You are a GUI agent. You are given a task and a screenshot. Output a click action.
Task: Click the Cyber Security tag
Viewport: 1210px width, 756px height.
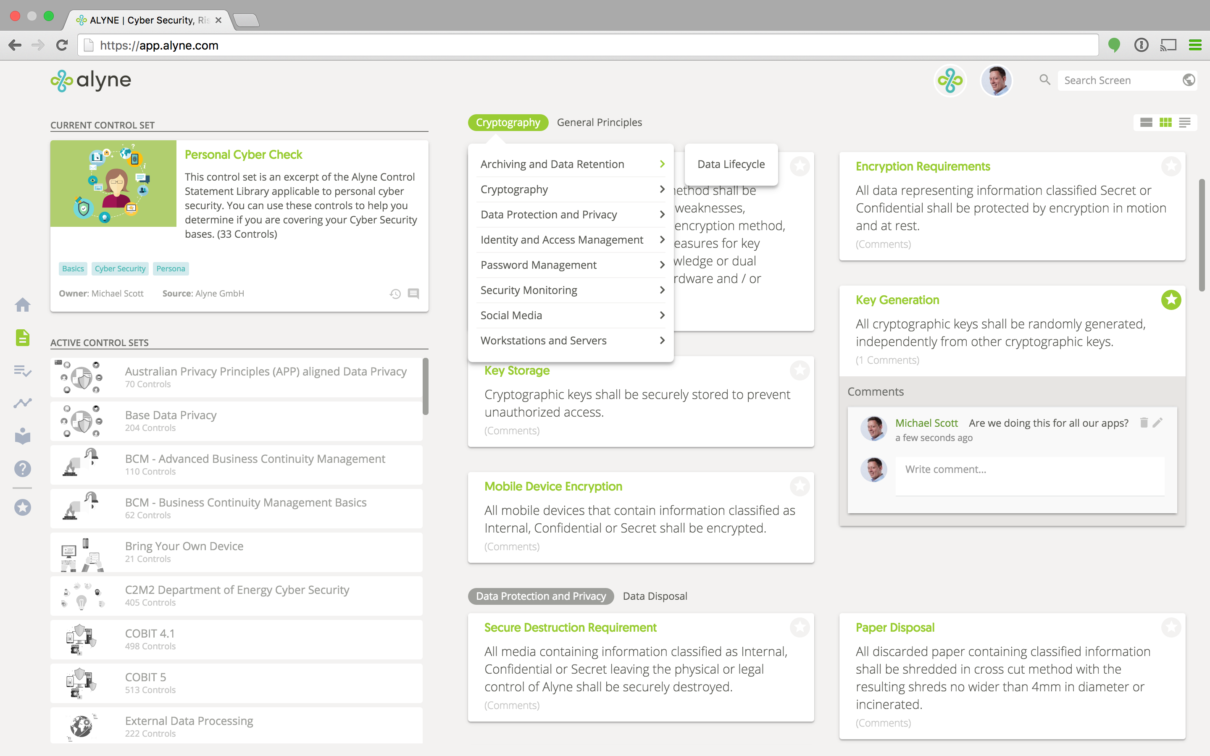click(x=120, y=268)
